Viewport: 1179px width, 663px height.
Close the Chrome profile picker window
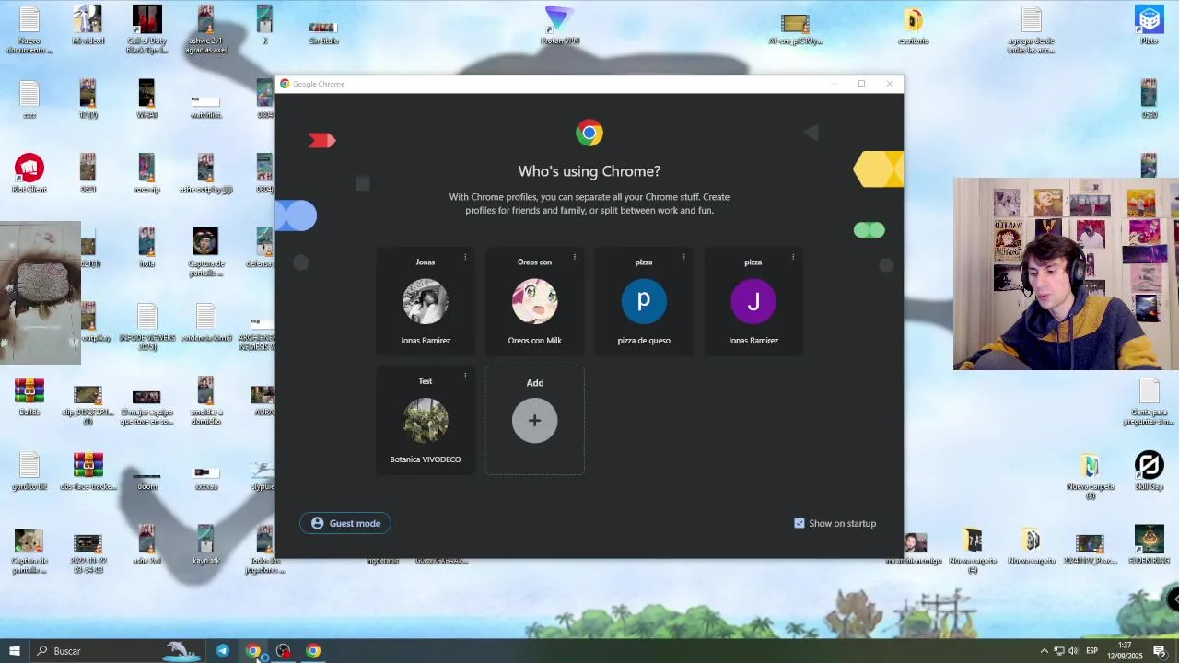point(889,84)
